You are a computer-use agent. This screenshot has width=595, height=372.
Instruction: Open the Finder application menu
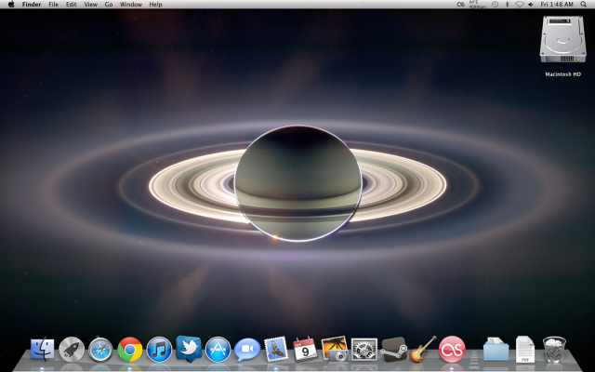tap(32, 5)
